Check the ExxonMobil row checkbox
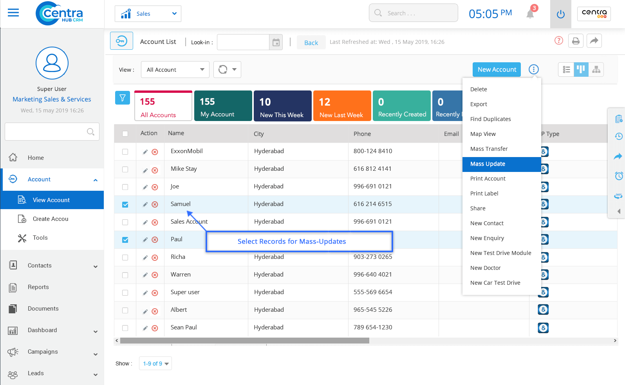 tap(125, 152)
